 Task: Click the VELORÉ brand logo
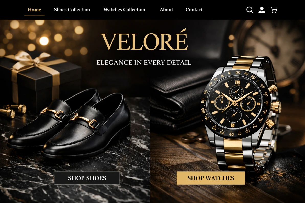(x=144, y=40)
